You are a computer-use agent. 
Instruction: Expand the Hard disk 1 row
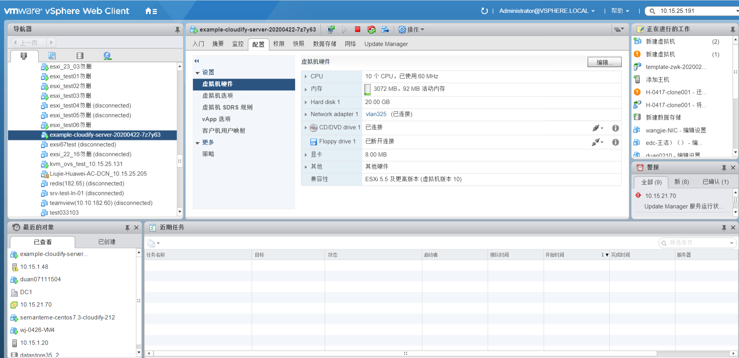[x=306, y=102]
